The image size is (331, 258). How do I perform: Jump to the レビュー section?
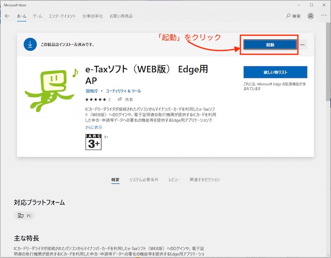pyautogui.click(x=174, y=180)
